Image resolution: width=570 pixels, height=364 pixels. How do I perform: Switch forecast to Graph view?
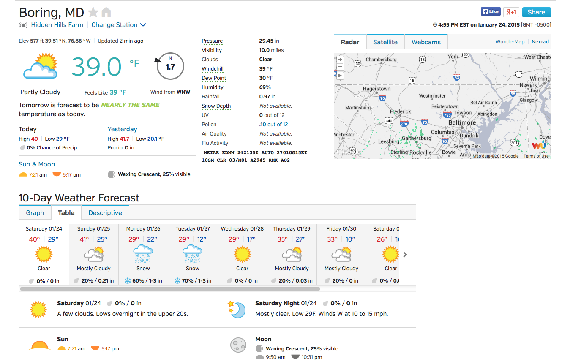[35, 213]
